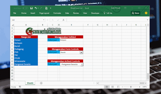
Task: Switch to Page Layout view icon
Action: pos(112,87)
